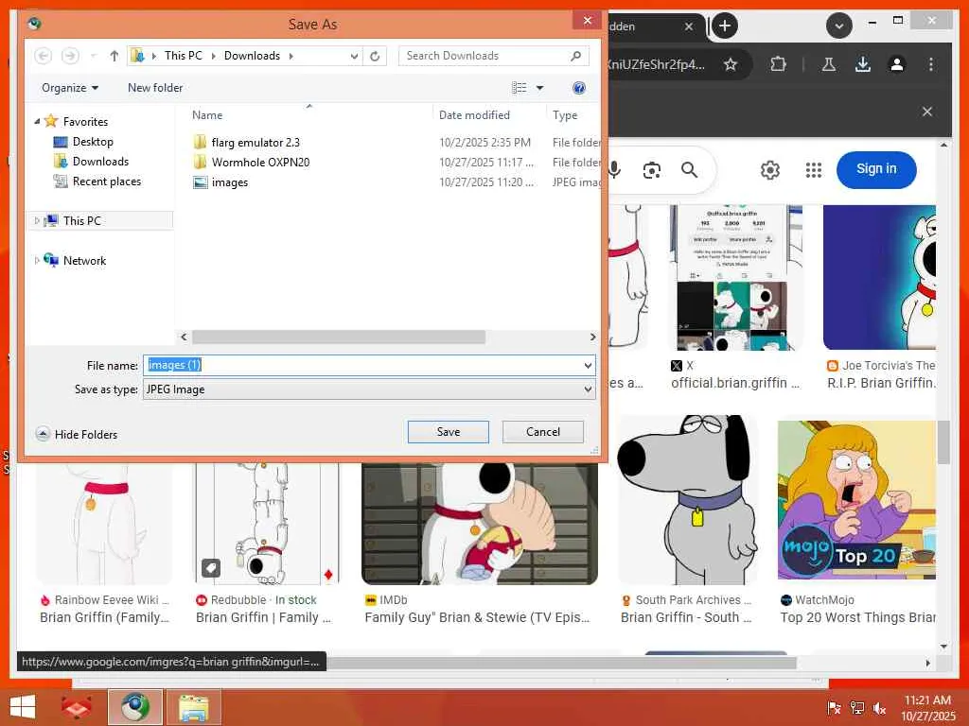This screenshot has height=726, width=969.
Task: Expand the Network tree node
Action: (37, 261)
